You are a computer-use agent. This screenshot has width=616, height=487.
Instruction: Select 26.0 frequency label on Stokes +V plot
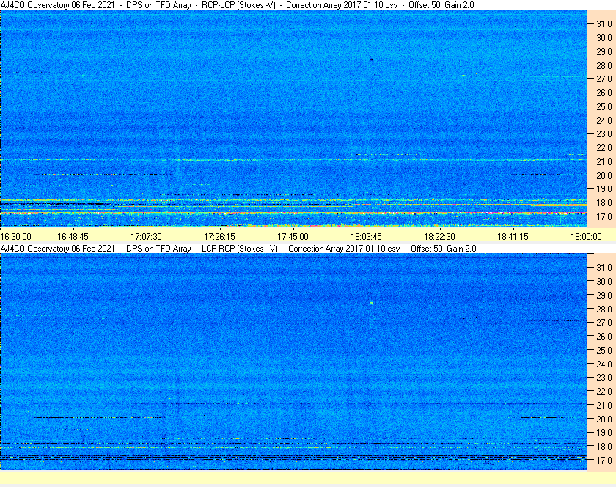604,336
